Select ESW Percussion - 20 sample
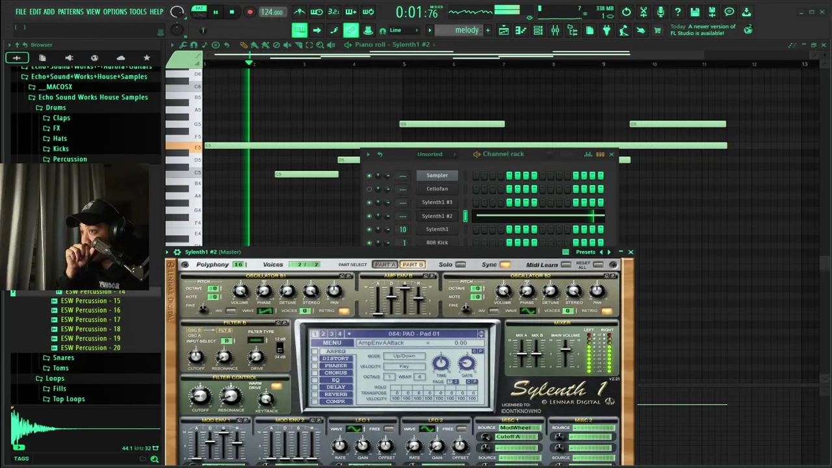832x468 pixels. (90, 348)
